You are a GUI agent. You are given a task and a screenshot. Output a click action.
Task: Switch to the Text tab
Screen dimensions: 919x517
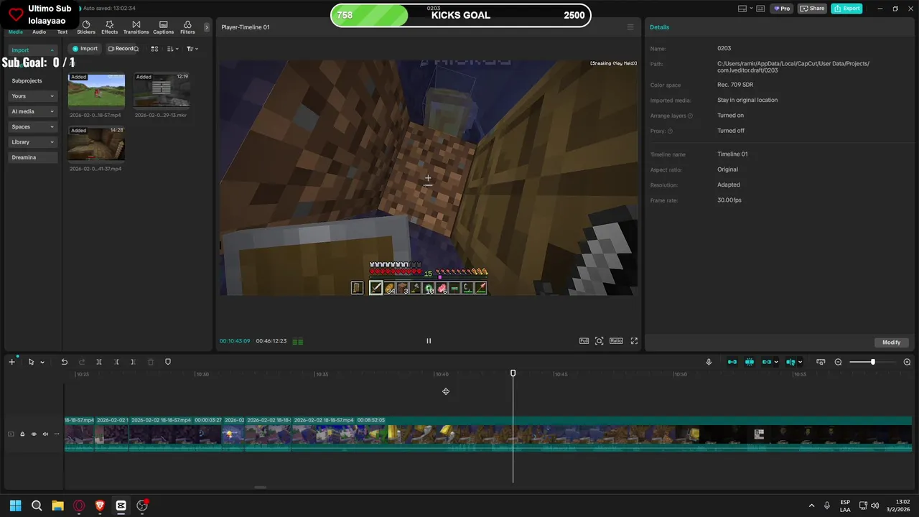click(x=62, y=32)
